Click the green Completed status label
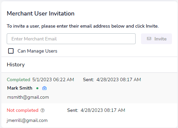This screenshot has height=128, width=178. coord(19,79)
